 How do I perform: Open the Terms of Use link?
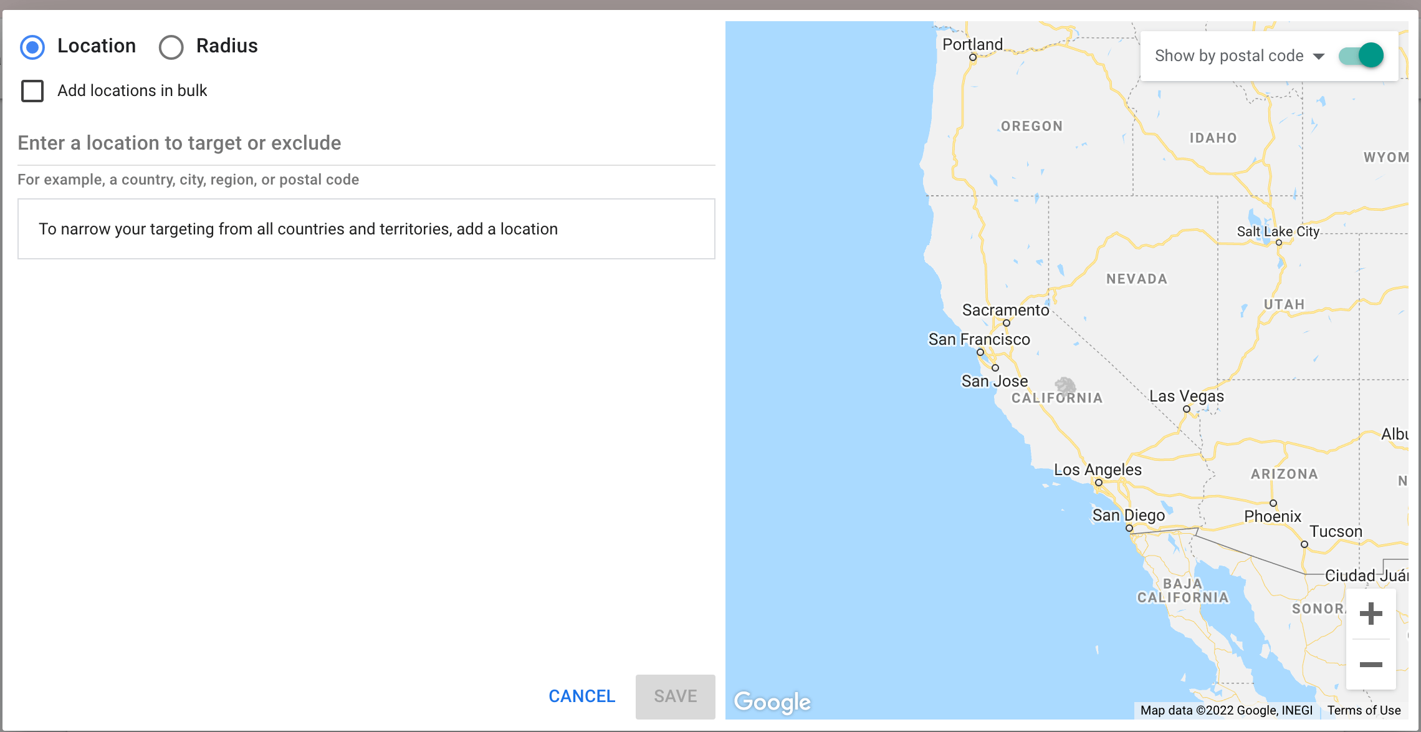[1364, 710]
